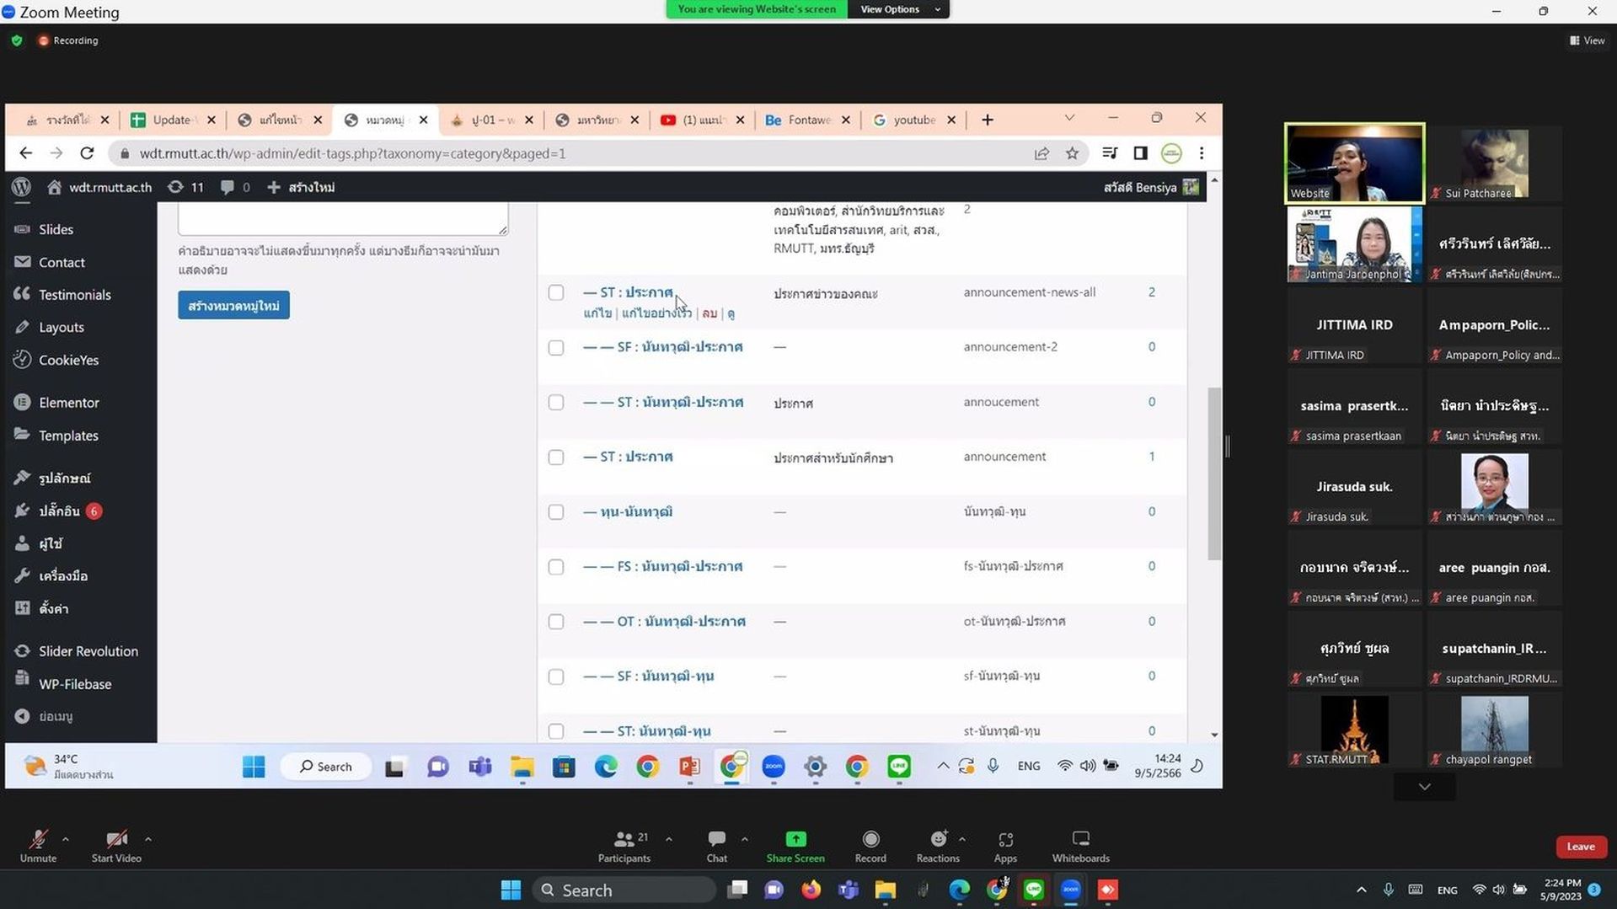Screen dimensions: 1617x909
Task: Check the box for ST : ประกาศ announcement-news-all
Action: [556, 292]
